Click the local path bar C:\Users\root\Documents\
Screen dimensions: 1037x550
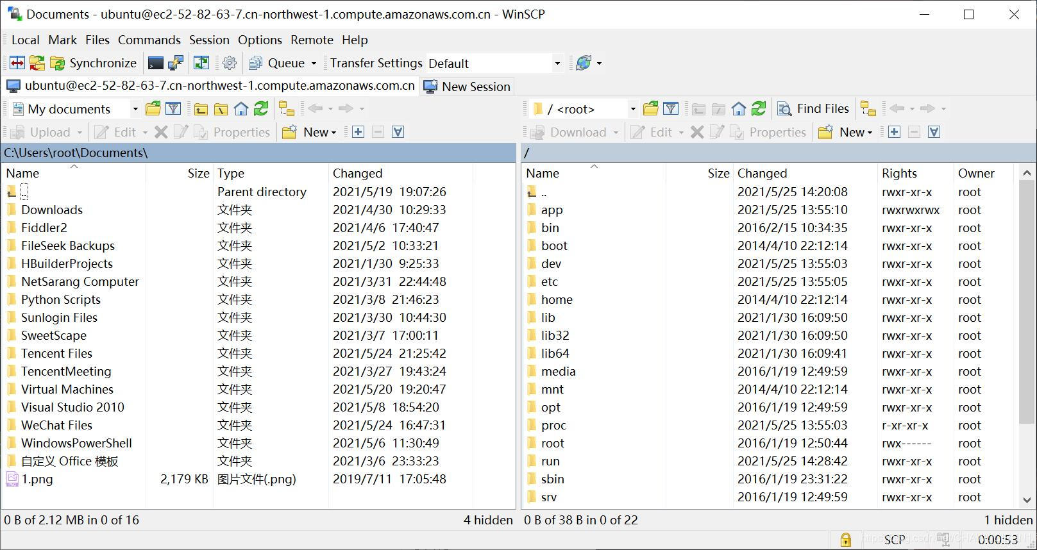[x=259, y=153]
